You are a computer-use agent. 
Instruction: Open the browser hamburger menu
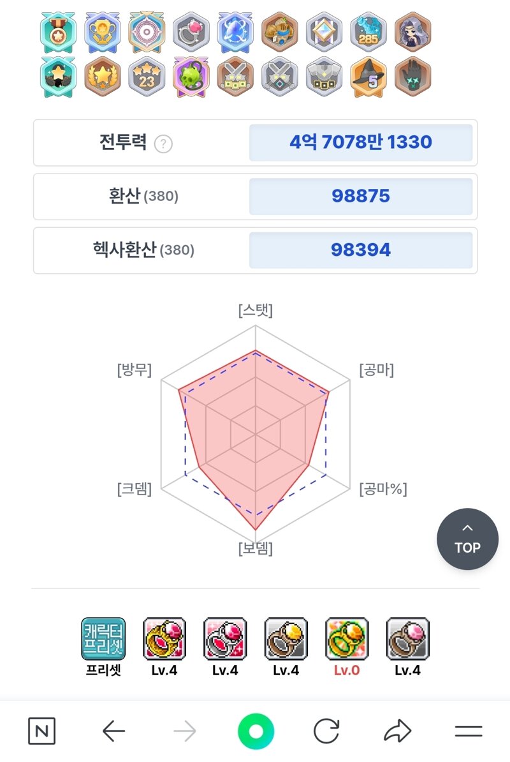[469, 731]
